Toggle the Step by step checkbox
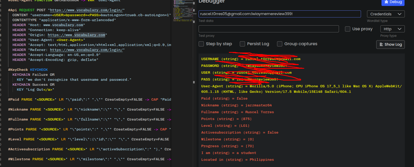414x167 pixels. [201, 44]
